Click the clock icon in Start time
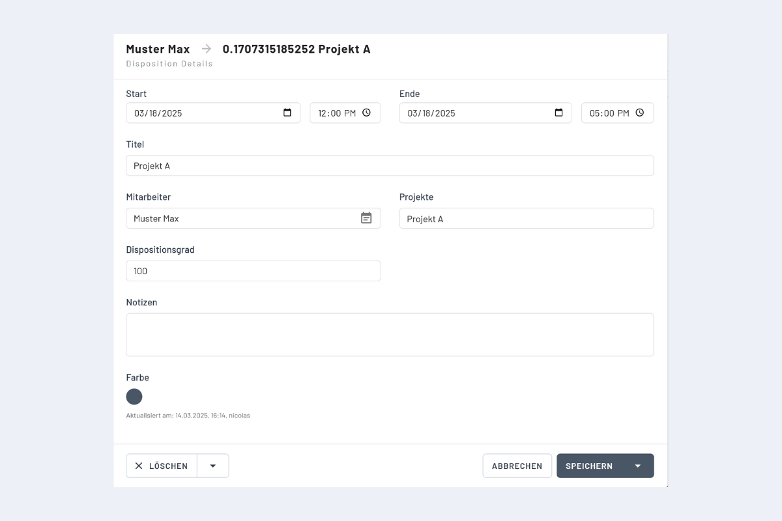Screen dimensions: 782x521 coord(366,113)
